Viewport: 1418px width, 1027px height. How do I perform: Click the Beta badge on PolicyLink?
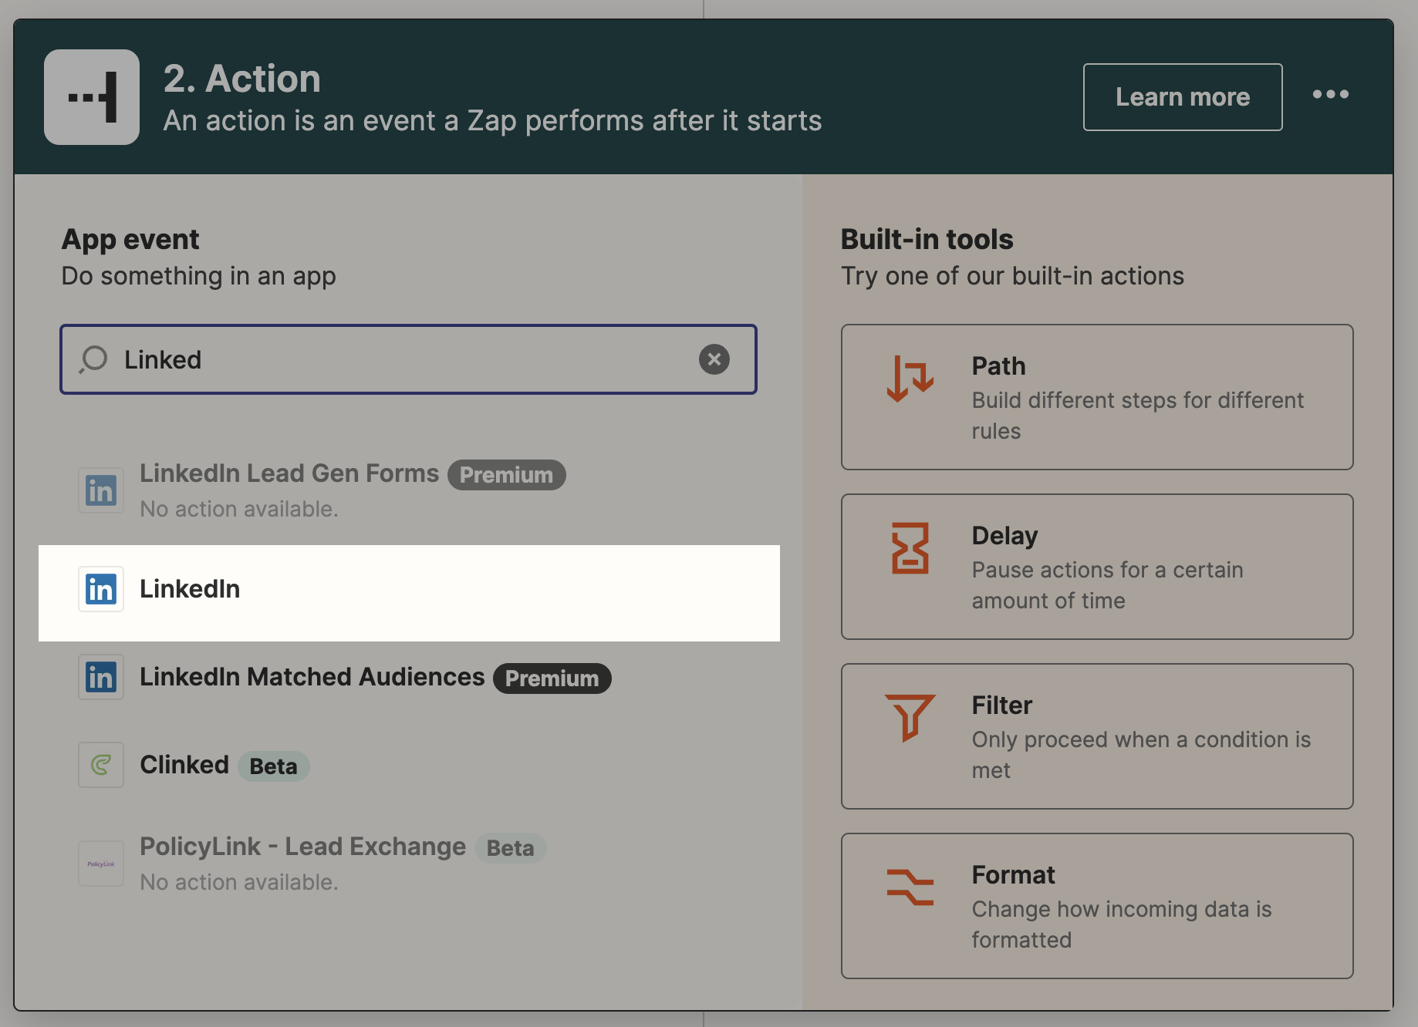tap(511, 848)
